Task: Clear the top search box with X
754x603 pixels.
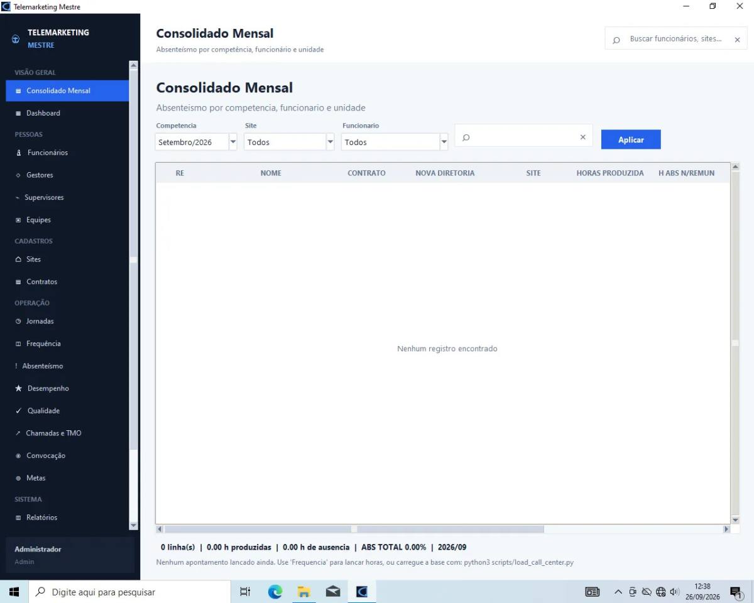Action: tap(737, 39)
